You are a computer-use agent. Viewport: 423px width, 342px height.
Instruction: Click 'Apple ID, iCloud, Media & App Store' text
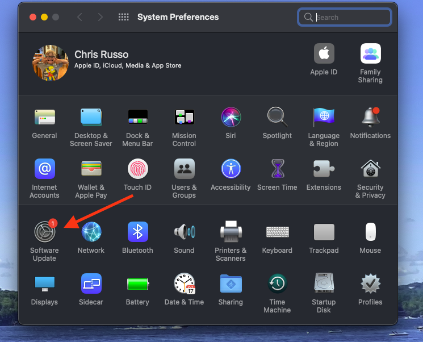click(x=128, y=65)
